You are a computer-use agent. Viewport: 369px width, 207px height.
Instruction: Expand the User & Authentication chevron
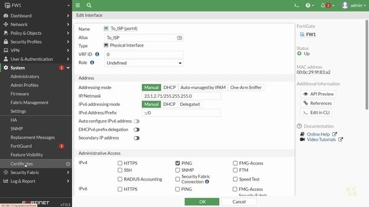click(x=68, y=59)
